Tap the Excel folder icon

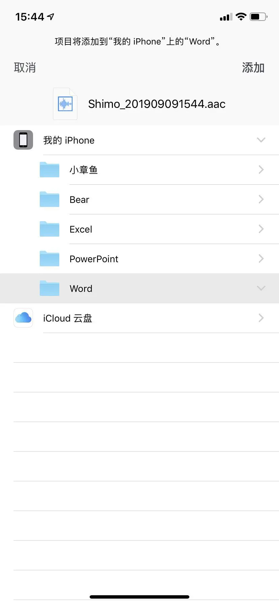[x=50, y=229]
